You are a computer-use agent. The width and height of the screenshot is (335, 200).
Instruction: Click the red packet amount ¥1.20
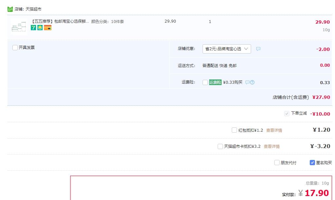(322, 130)
